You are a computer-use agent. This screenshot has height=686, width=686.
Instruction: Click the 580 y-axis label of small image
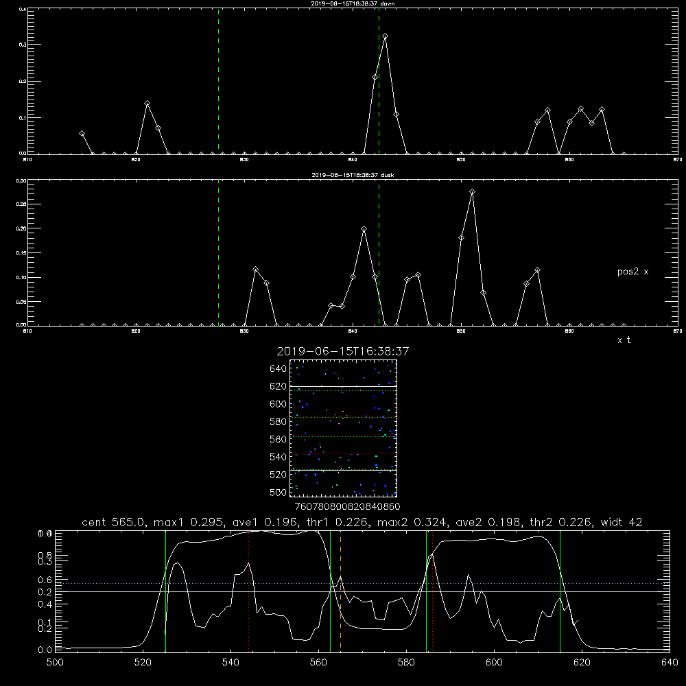[x=279, y=422]
